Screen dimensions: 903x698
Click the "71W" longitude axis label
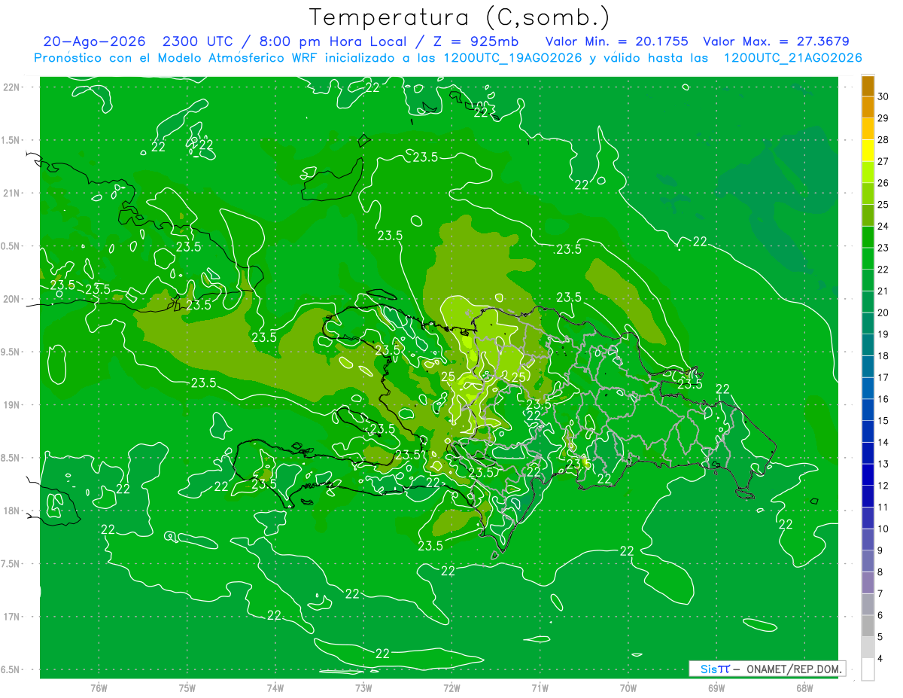pyautogui.click(x=540, y=687)
